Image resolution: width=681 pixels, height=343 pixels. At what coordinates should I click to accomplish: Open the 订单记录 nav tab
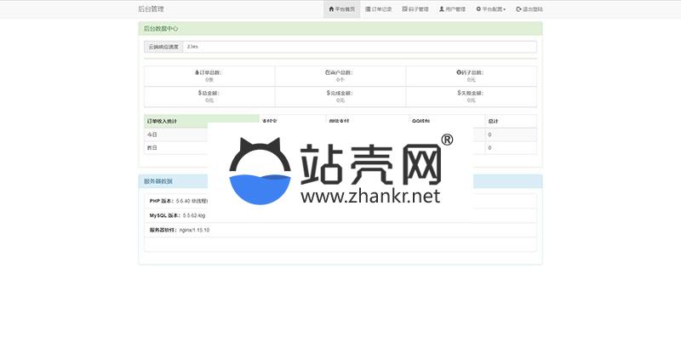[x=379, y=9]
